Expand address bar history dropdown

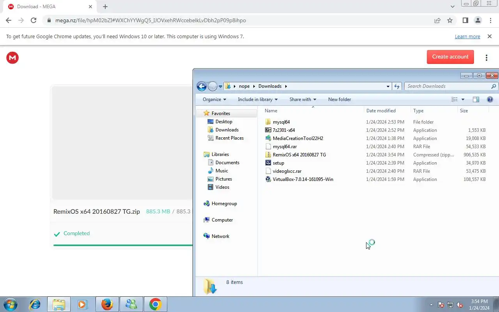point(388,86)
